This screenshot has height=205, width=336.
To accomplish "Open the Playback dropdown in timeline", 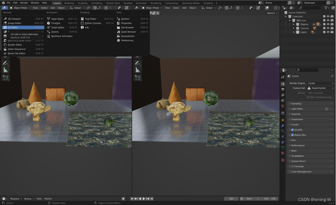I will [16, 198].
